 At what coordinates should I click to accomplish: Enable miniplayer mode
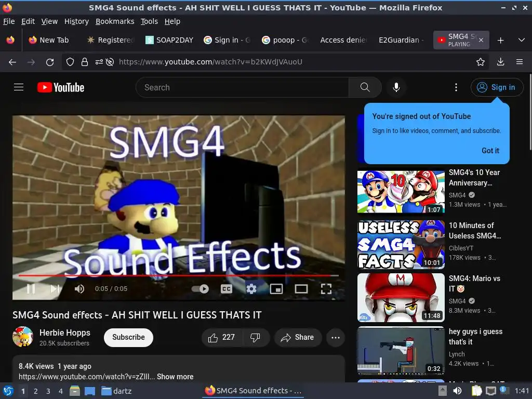[x=276, y=289]
